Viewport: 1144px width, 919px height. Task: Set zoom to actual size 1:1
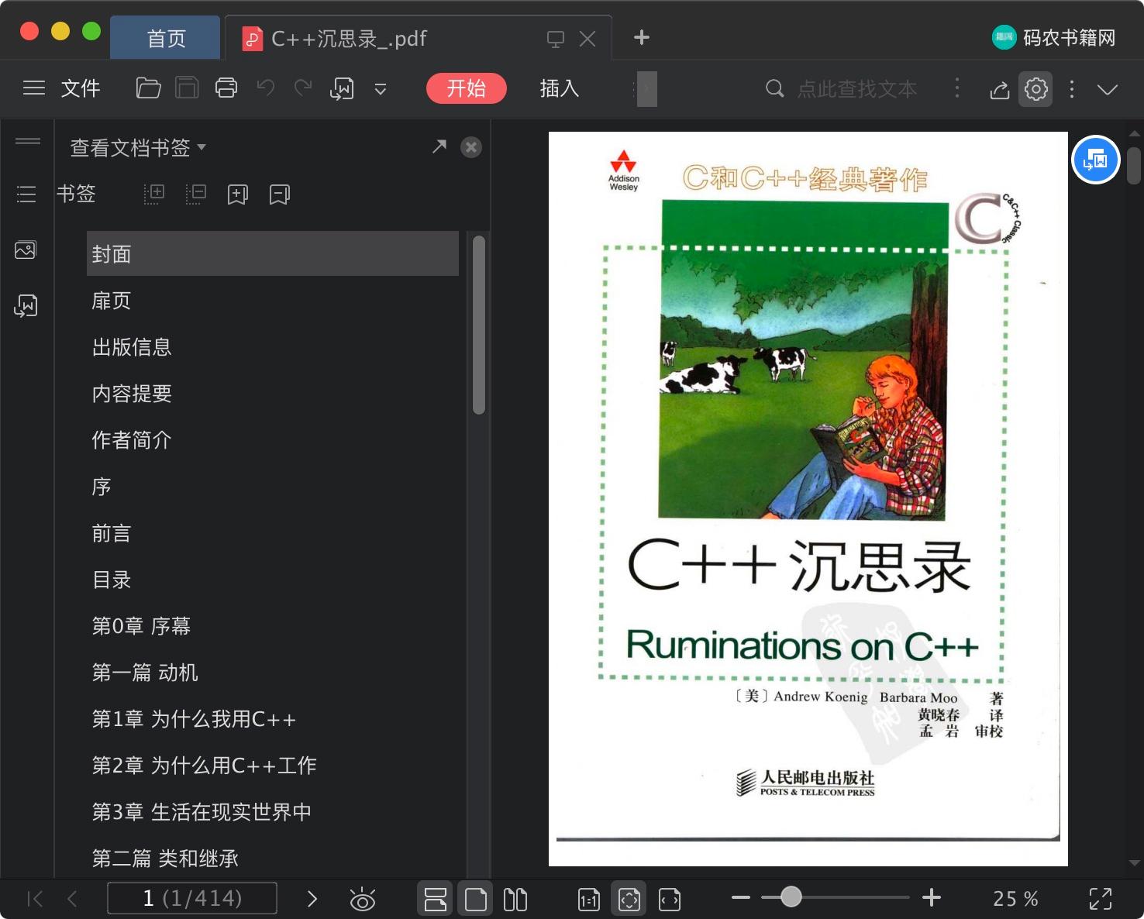click(589, 899)
